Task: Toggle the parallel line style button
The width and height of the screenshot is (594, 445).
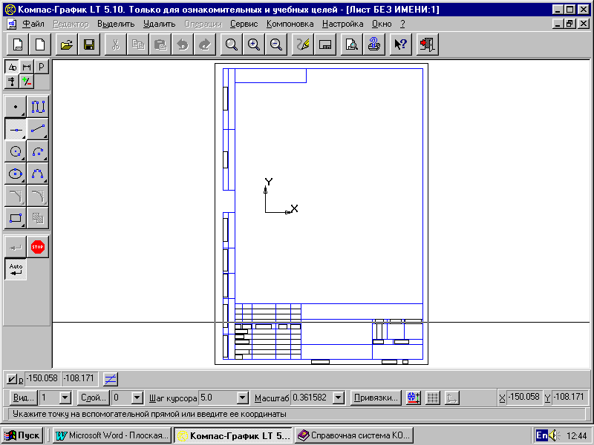Action: click(x=110, y=379)
